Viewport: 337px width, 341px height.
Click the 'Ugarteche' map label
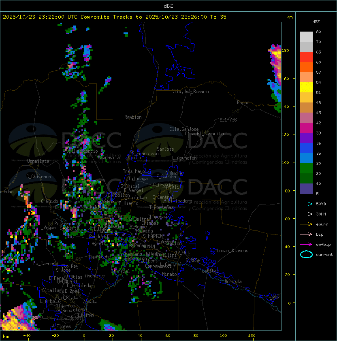(x=100, y=257)
